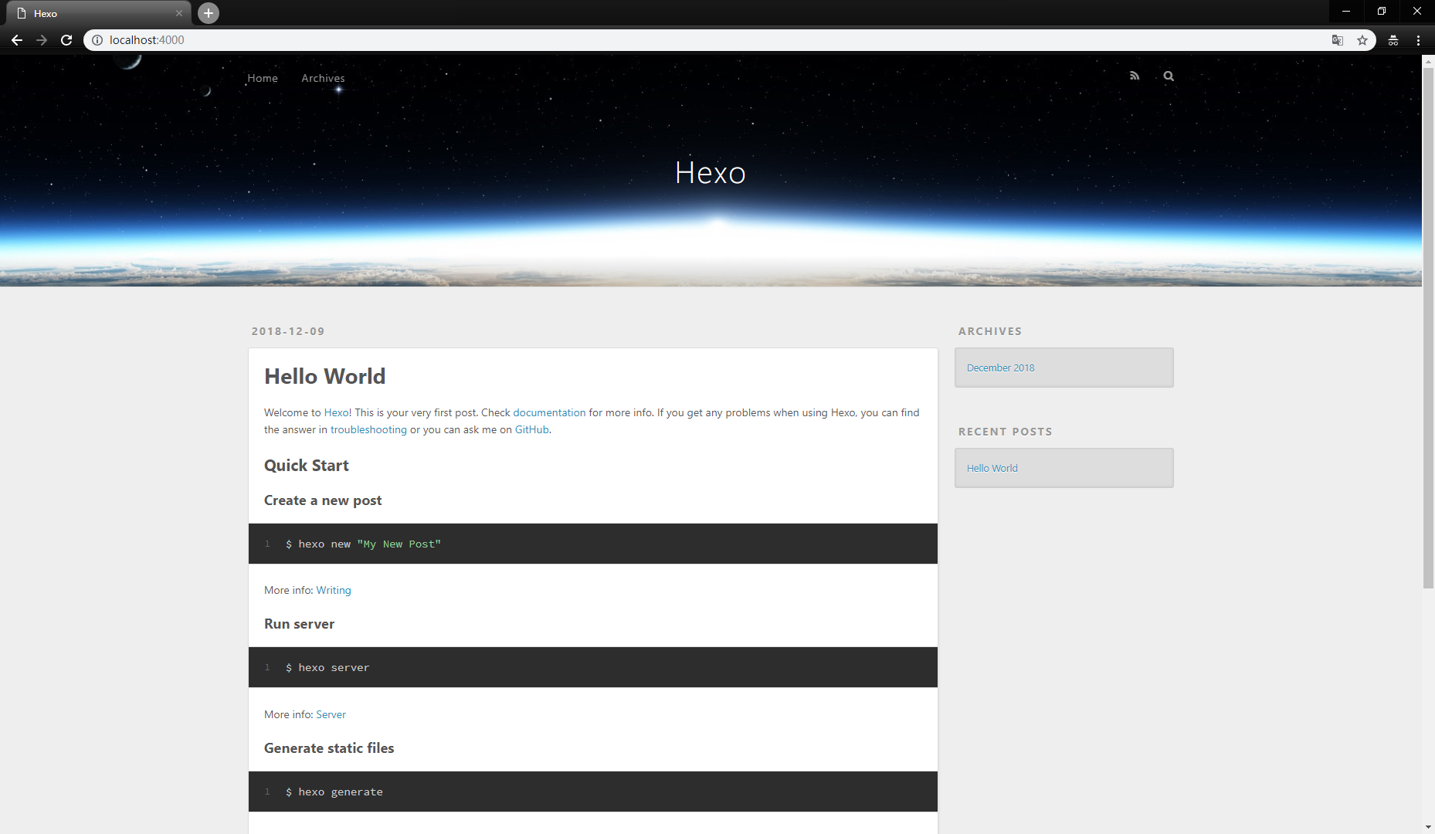Image resolution: width=1435 pixels, height=834 pixels.
Task: Visit the GitHub link
Action: (x=531, y=429)
